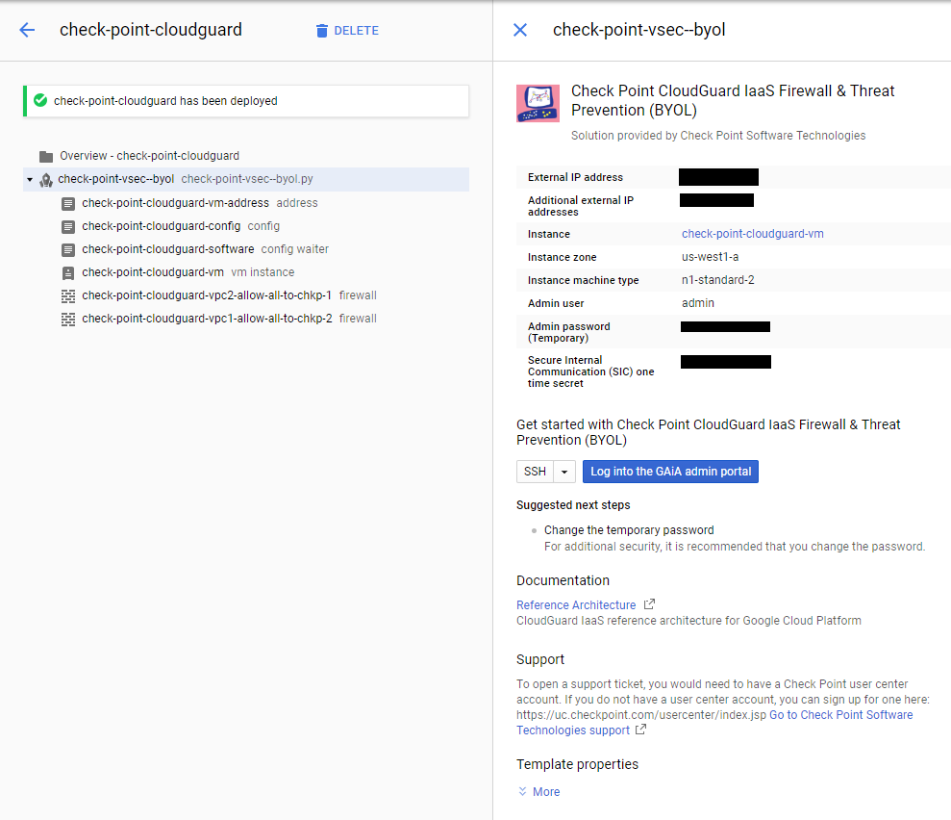Viewport: 951px width, 820px height.
Task: Click the Admin user label
Action: [556, 303]
